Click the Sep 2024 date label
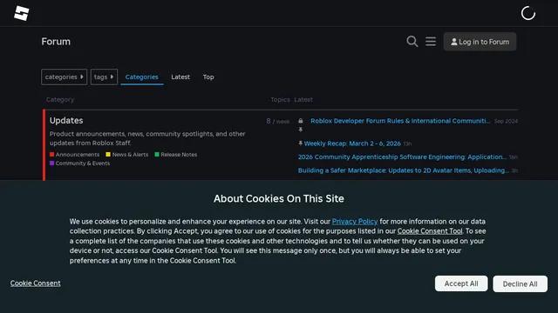Image resolution: width=558 pixels, height=313 pixels. click(x=506, y=121)
